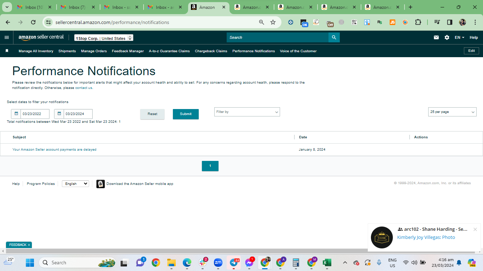This screenshot has height=271, width=483.
Task: Open Voice of the Customer
Action: point(298,51)
